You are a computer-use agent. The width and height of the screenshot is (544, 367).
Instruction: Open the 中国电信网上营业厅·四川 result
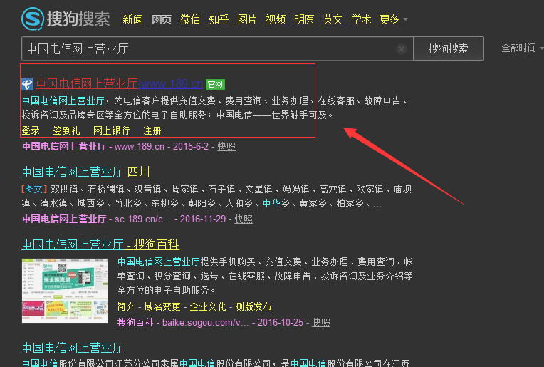(86, 172)
